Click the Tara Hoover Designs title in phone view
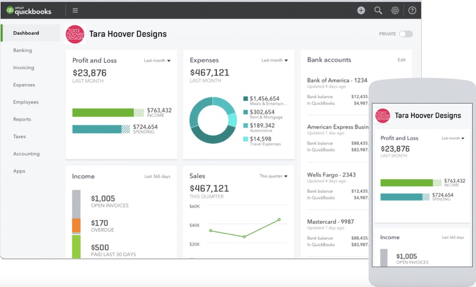 click(x=428, y=115)
